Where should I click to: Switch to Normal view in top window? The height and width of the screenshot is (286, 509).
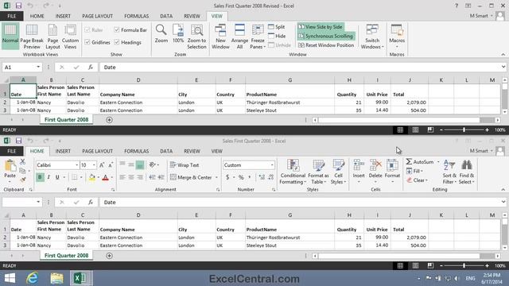(x=10, y=36)
